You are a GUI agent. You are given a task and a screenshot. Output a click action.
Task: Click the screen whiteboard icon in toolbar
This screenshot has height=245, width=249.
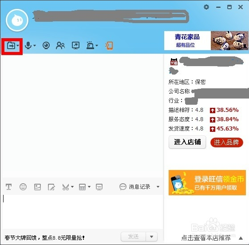99,187
